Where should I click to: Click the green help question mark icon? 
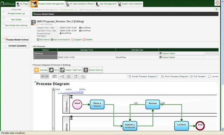tap(216, 9)
